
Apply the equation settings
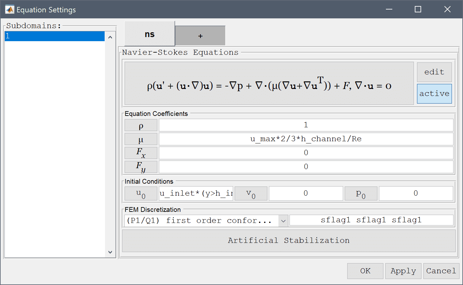coord(403,271)
